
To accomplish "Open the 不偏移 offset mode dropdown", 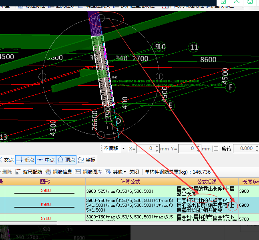I will click(123, 148).
